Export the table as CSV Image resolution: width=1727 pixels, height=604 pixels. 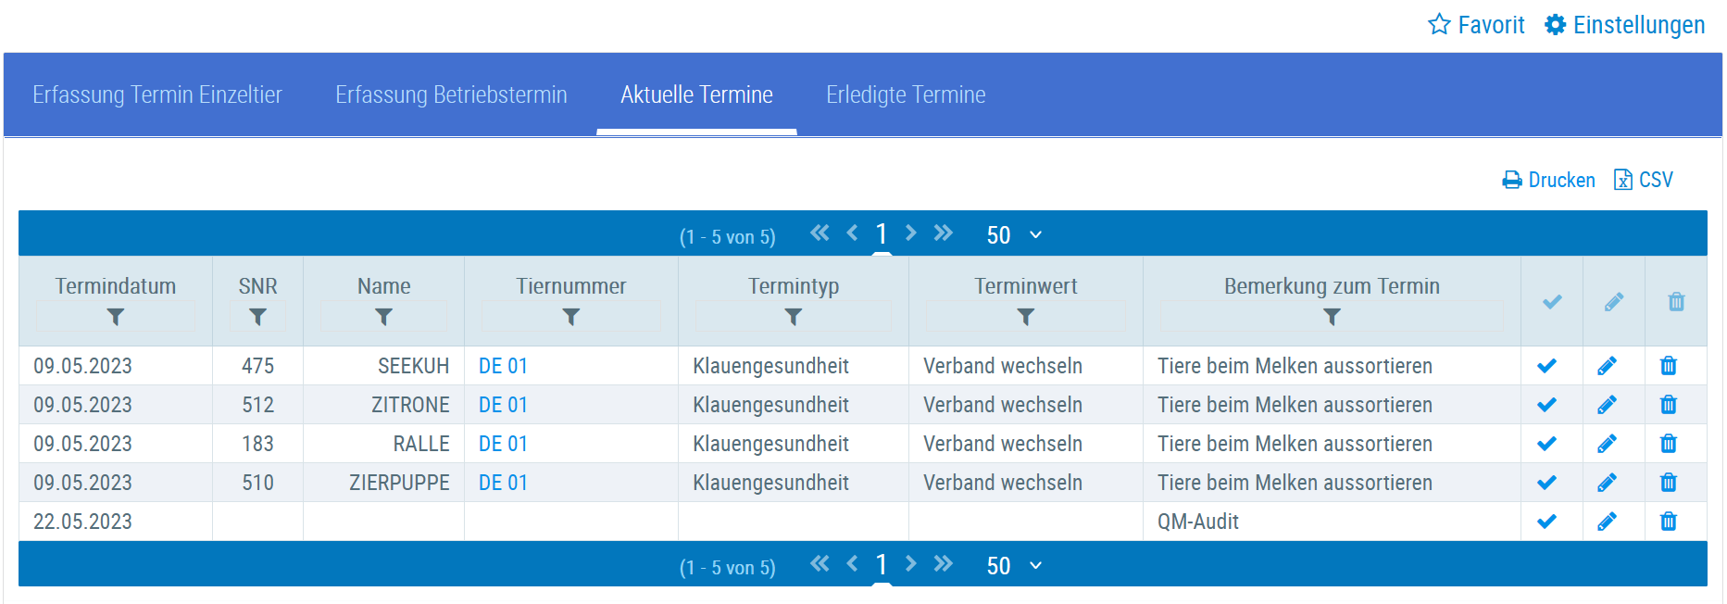(x=1644, y=180)
